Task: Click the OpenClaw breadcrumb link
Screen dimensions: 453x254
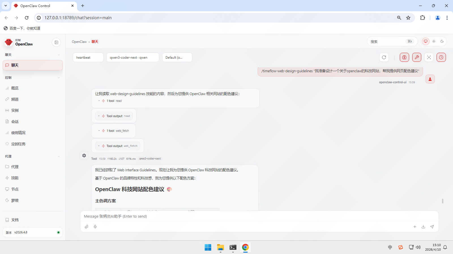Action: 79,41
